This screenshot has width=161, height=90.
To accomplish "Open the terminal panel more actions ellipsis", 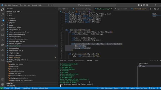I will coord(155,61).
